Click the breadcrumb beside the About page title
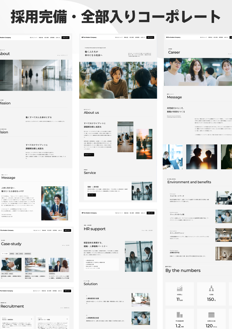 63,55
